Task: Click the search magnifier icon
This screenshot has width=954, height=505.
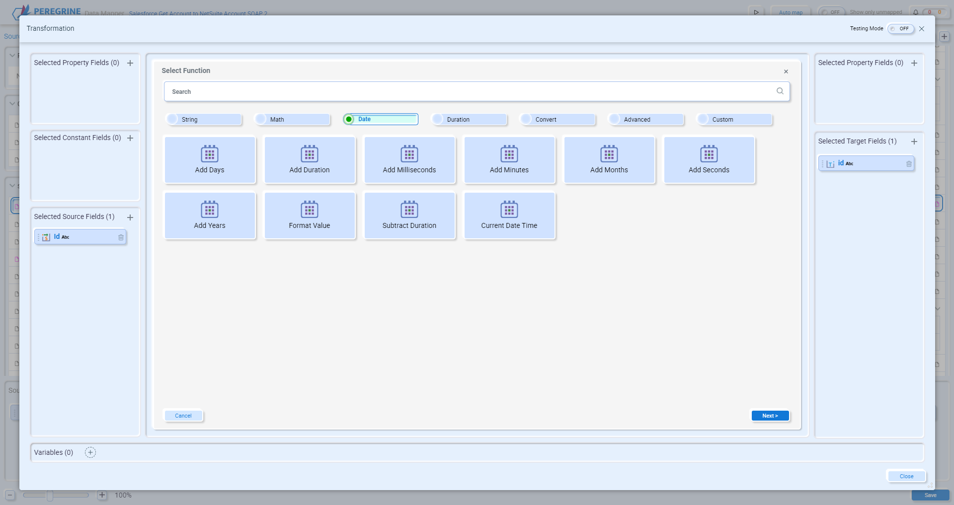Action: (780, 91)
